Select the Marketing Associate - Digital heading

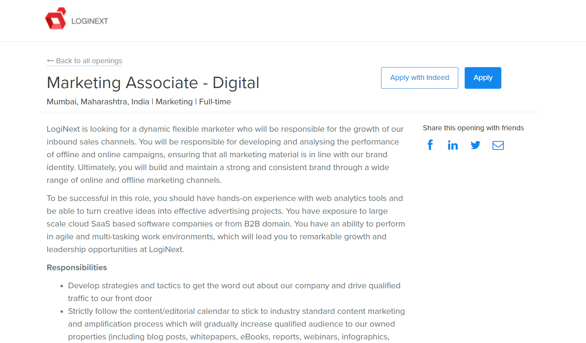(153, 83)
